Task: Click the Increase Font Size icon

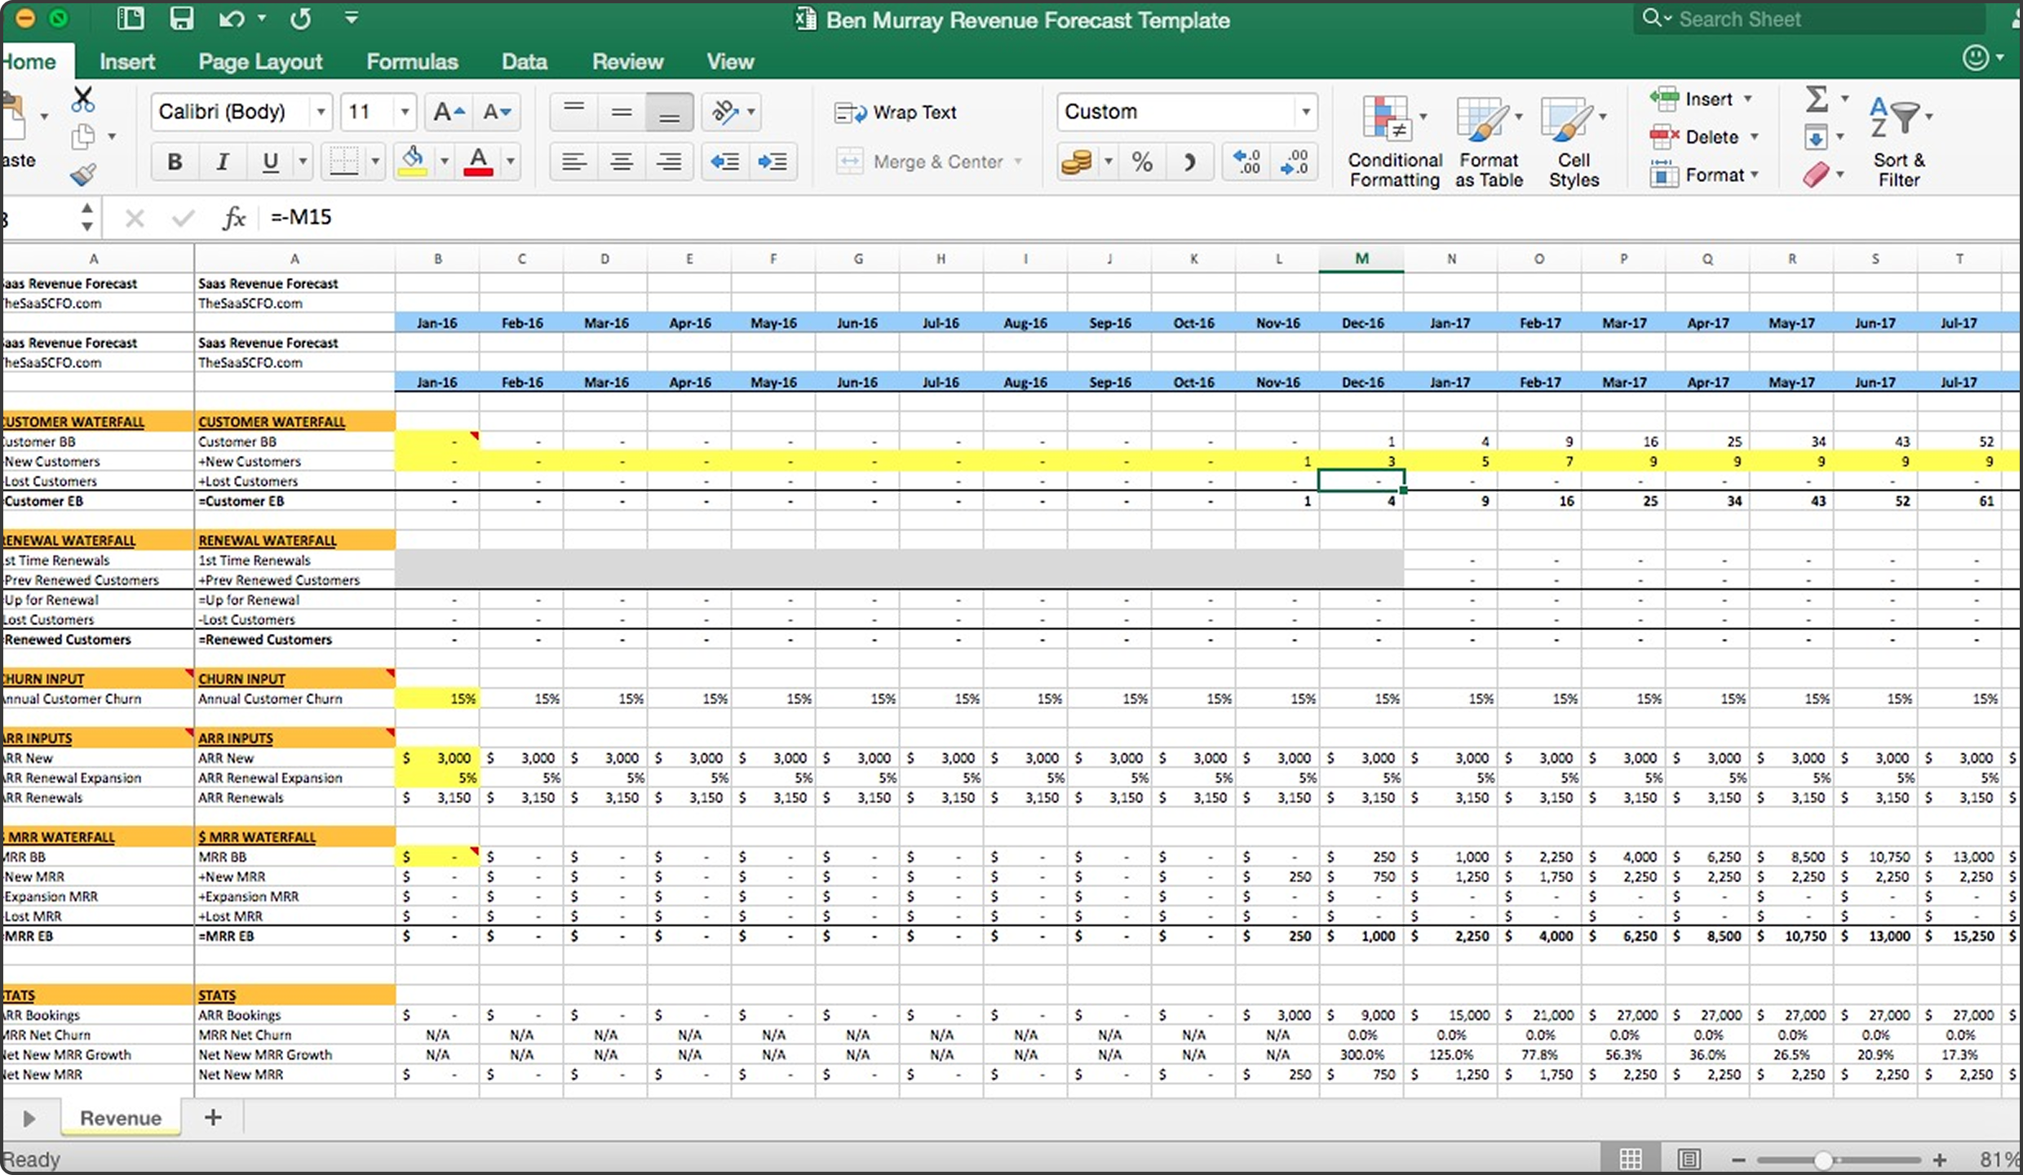Action: pos(449,112)
